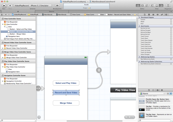
Task: Click the Select and Play Video button
Action: tap(66, 83)
